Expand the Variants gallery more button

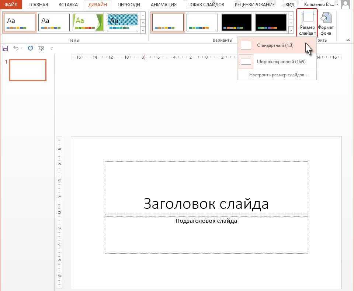(291, 30)
